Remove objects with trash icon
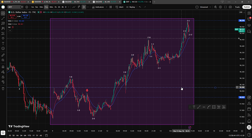Image resolution: width=252 pixels, height=138 pixels. 3,89
